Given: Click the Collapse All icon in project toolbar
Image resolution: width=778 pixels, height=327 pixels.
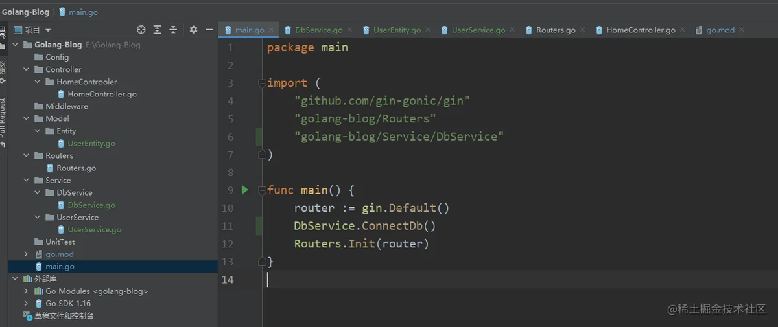Looking at the screenshot, I should [x=173, y=30].
